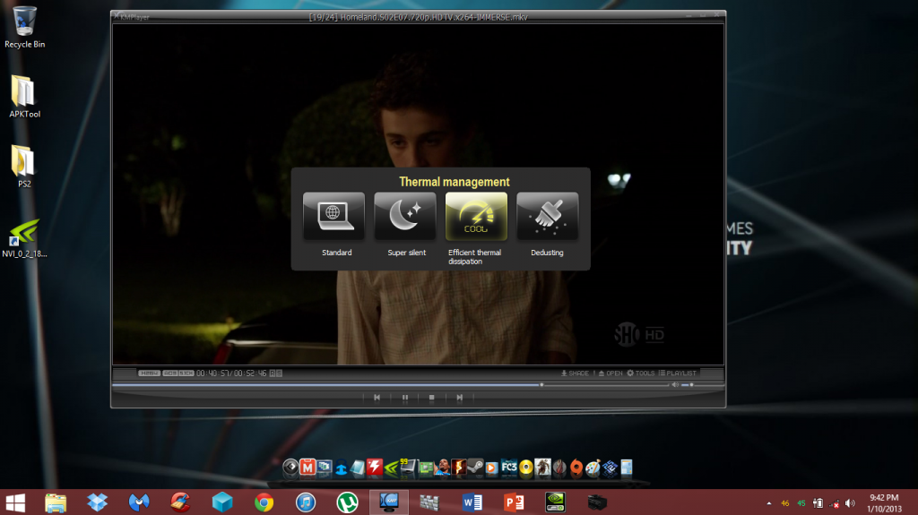Skip to next file in KMPlayer
This screenshot has height=515, width=918.
(x=460, y=398)
